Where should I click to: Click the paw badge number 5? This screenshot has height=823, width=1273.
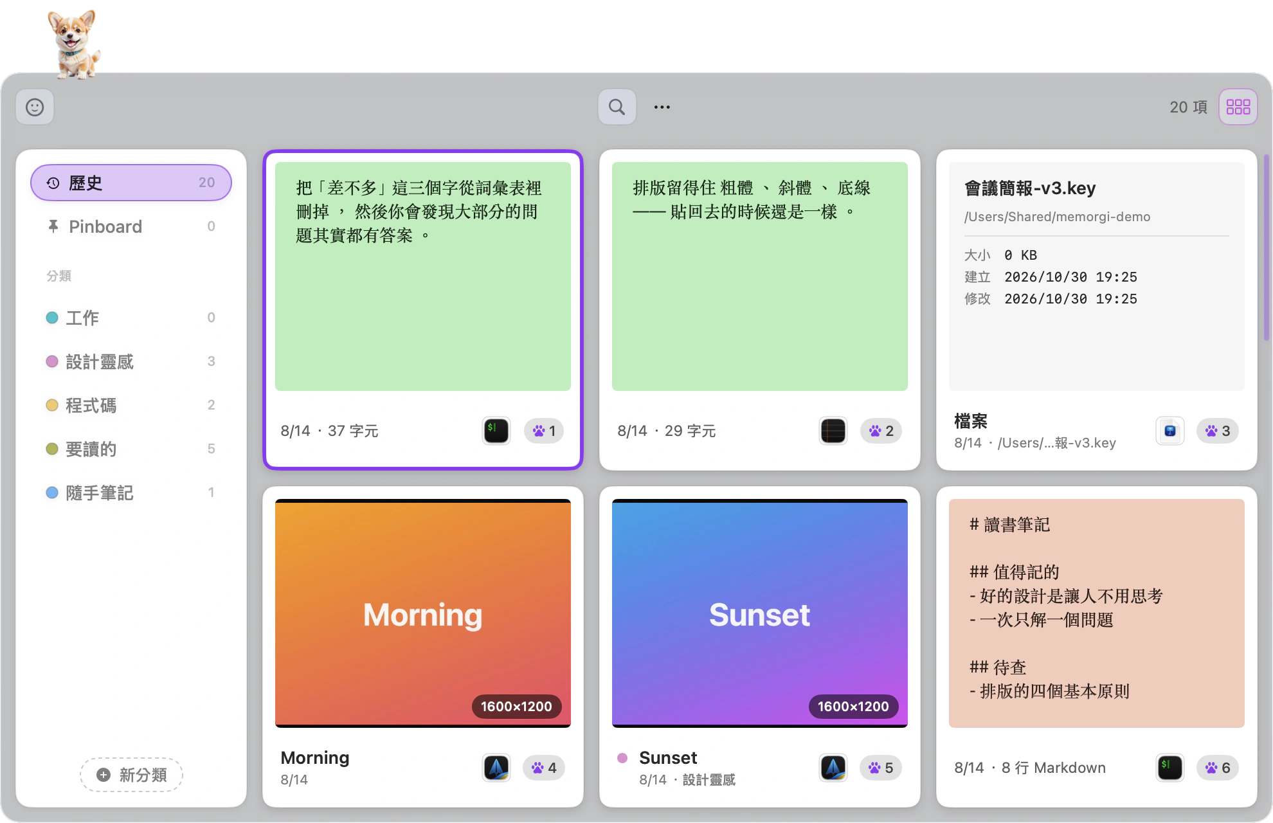881,768
